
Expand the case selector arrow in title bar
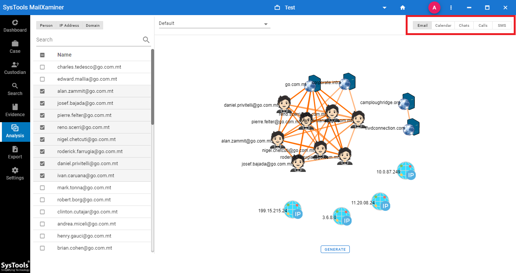[385, 8]
